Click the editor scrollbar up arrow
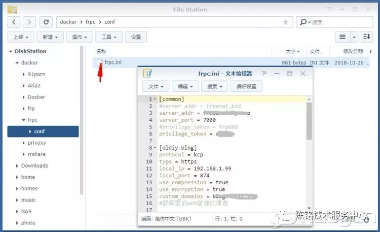The width and height of the screenshot is (380, 232). pos(309,100)
